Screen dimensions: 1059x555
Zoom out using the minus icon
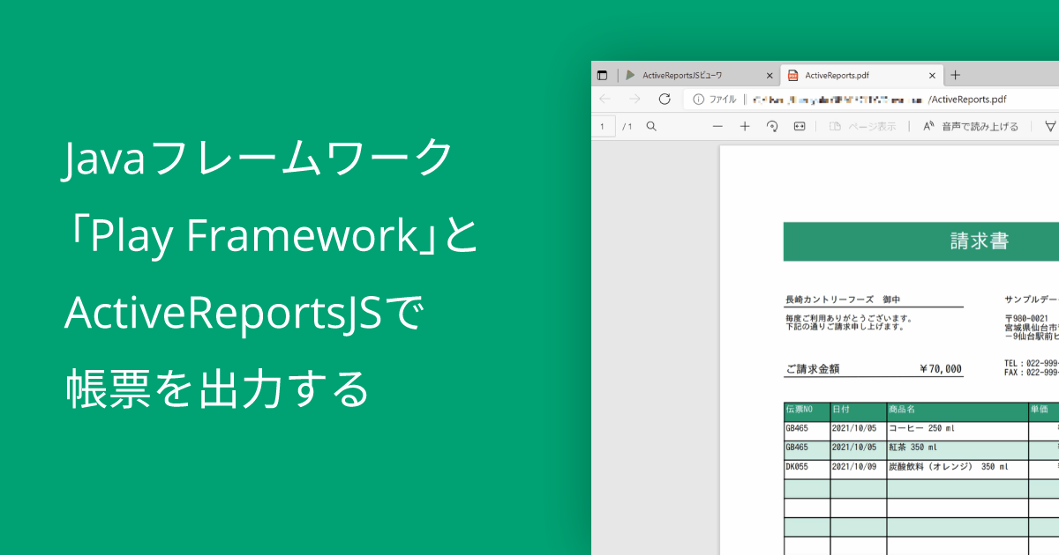718,125
